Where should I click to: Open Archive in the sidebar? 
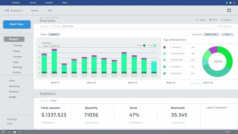click(x=17, y=72)
